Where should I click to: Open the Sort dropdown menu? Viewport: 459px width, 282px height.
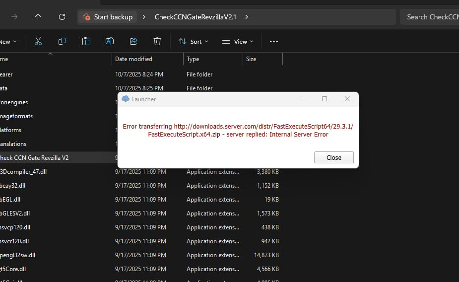[x=193, y=42]
